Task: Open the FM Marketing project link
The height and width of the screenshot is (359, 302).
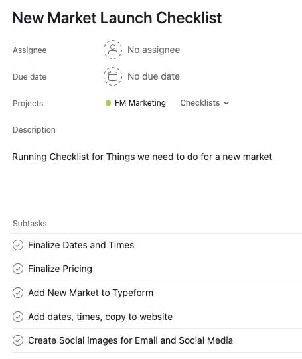Action: 140,103
